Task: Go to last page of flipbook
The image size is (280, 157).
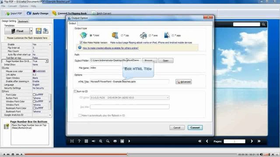Action: pyautogui.click(x=259, y=141)
